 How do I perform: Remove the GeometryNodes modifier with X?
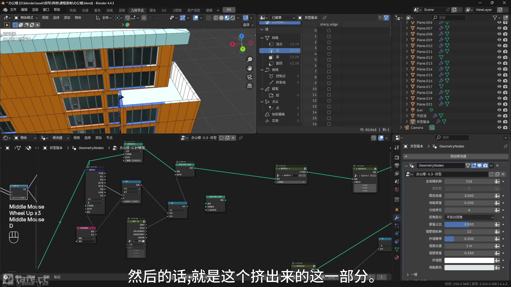click(x=497, y=165)
